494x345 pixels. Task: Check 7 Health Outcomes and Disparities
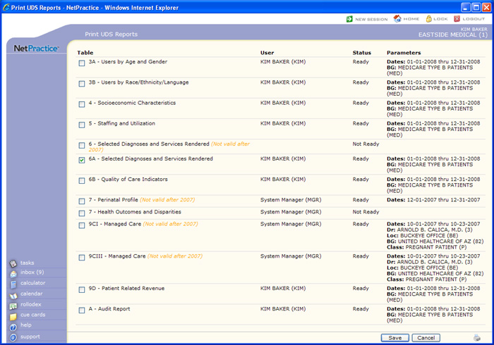point(82,213)
